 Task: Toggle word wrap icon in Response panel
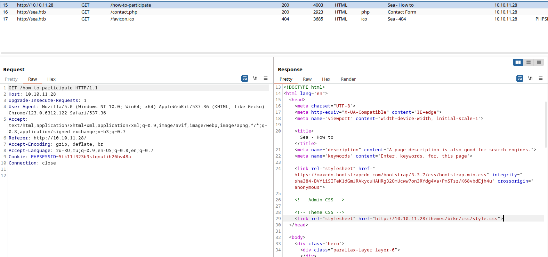click(520, 79)
